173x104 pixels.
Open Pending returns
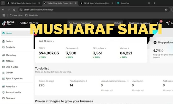coord(78,81)
